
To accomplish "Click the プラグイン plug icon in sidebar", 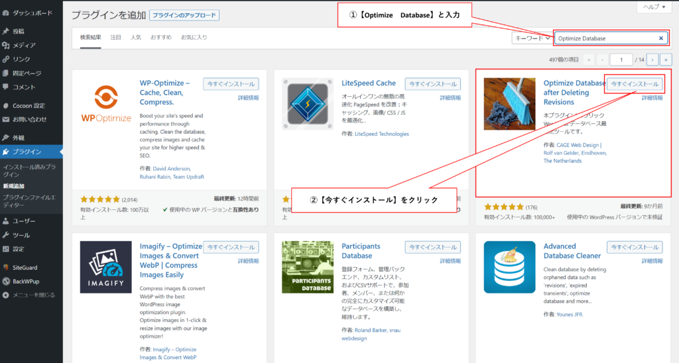I will [5, 152].
